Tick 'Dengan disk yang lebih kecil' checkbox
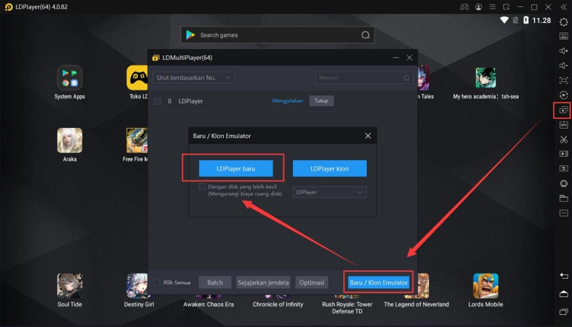The image size is (572, 327). (202, 186)
